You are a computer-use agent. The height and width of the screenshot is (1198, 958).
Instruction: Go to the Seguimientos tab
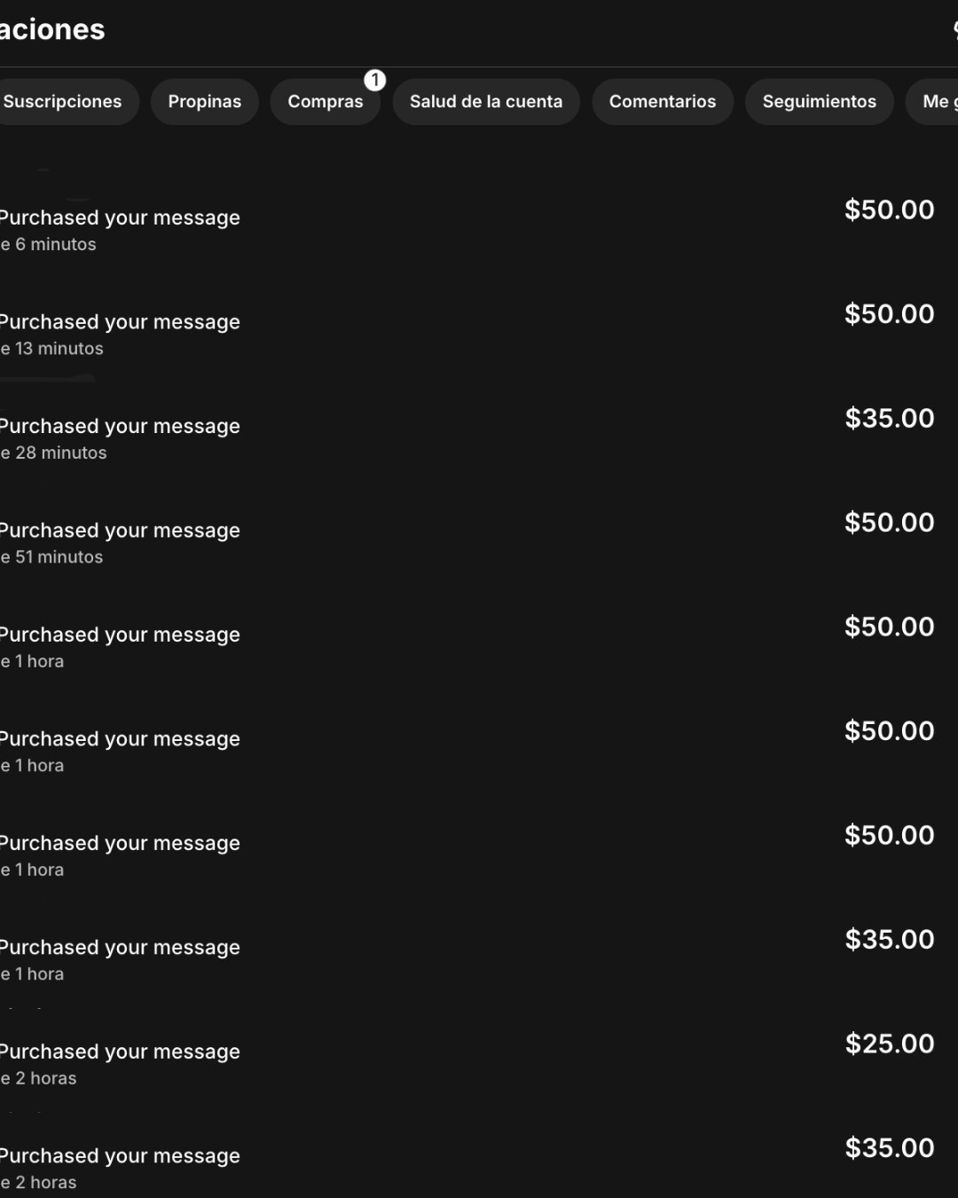pyautogui.click(x=819, y=102)
